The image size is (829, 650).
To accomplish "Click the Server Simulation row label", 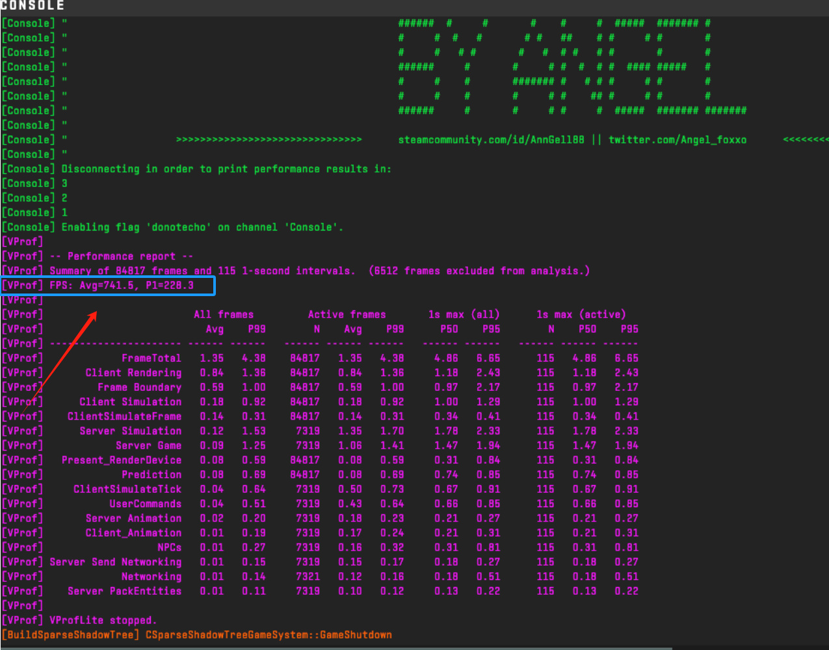I will pos(131,431).
